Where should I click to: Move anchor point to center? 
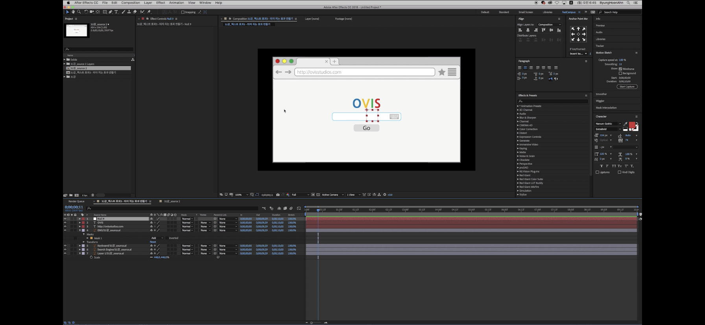click(x=578, y=34)
